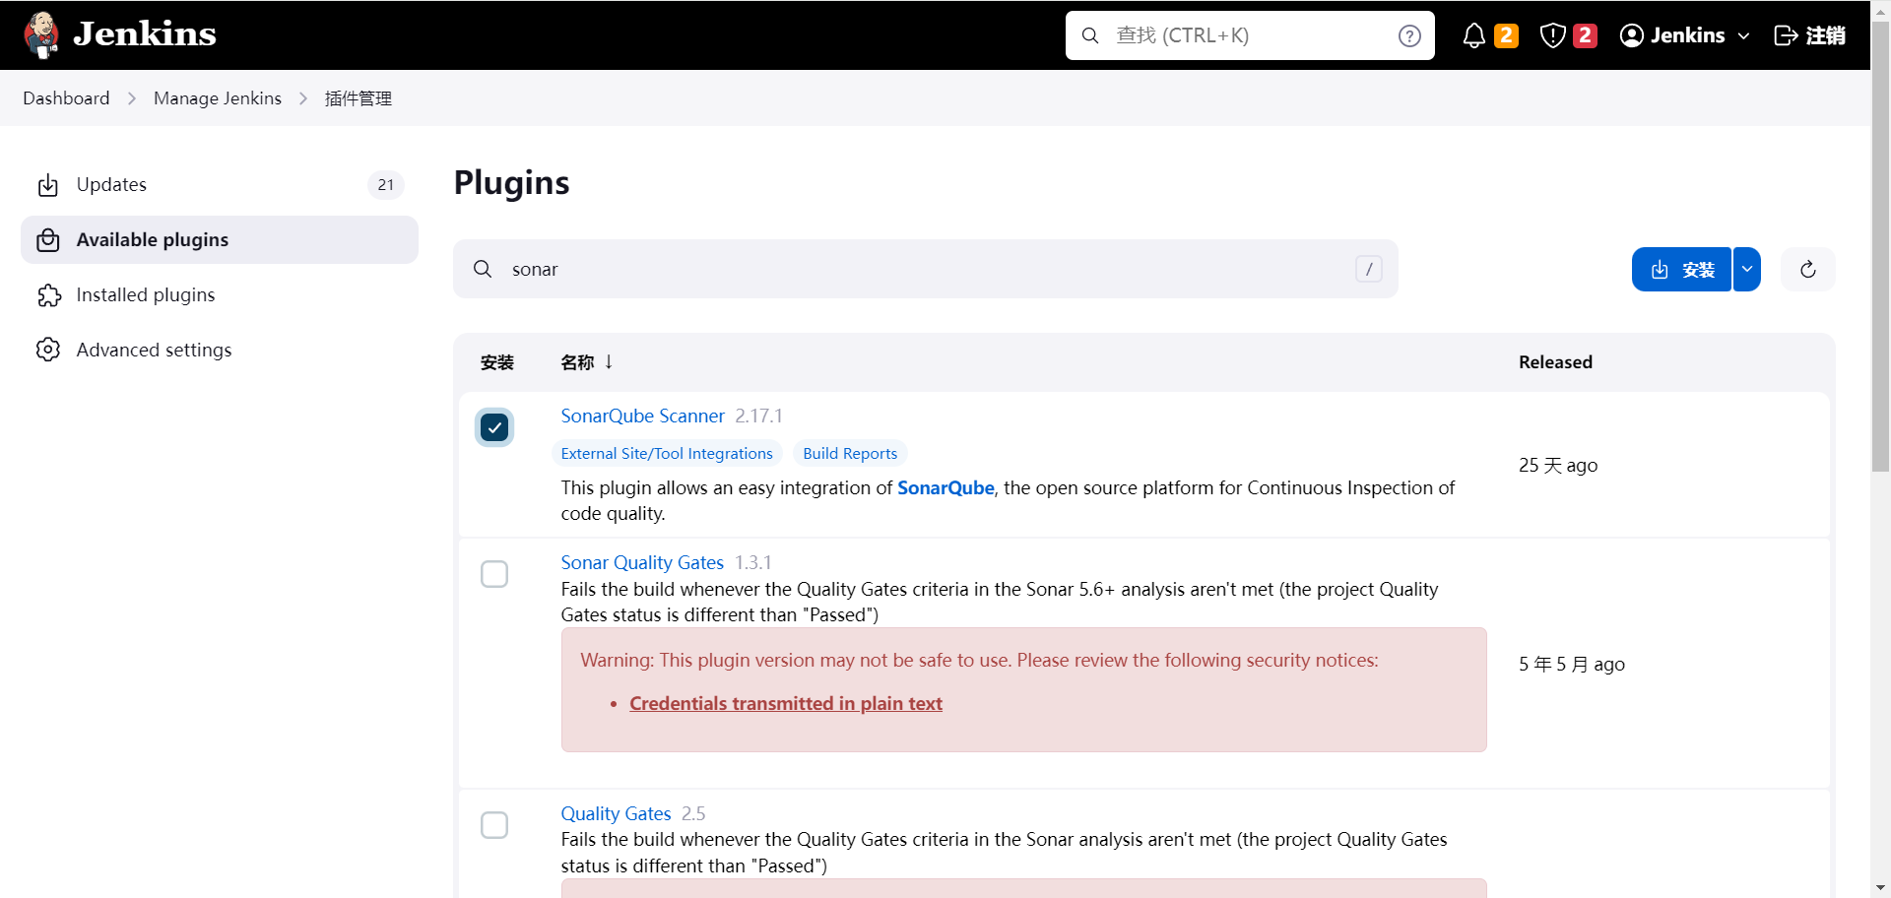Focus the top 查找 search field
1891x898 pixels.
click(1250, 35)
